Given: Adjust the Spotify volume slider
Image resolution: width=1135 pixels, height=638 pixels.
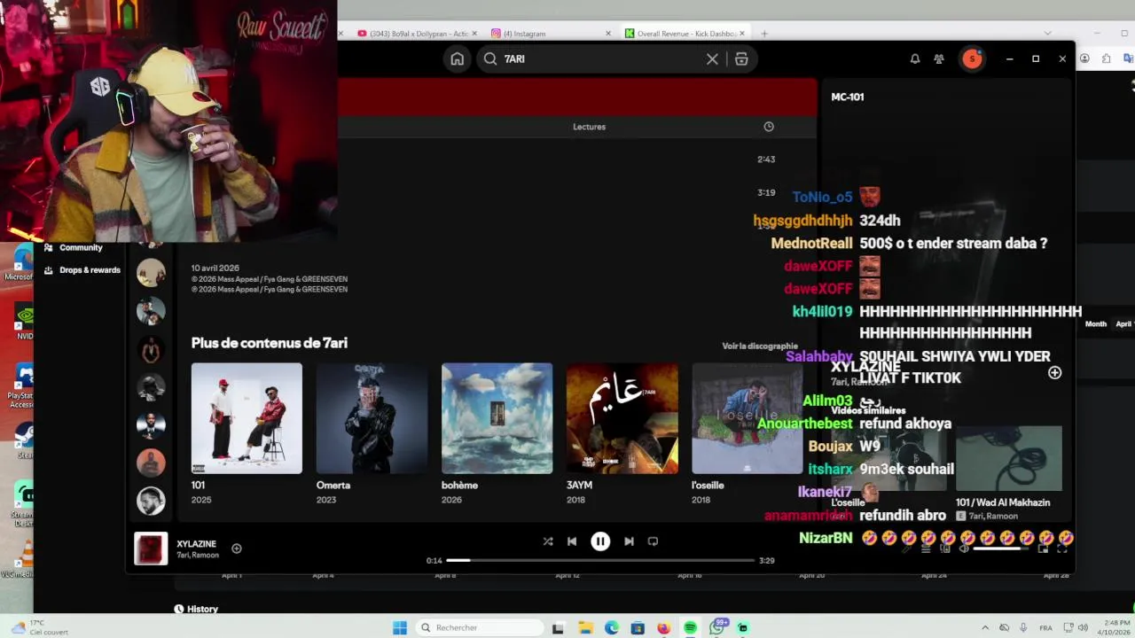Looking at the screenshot, I should (x=1000, y=549).
